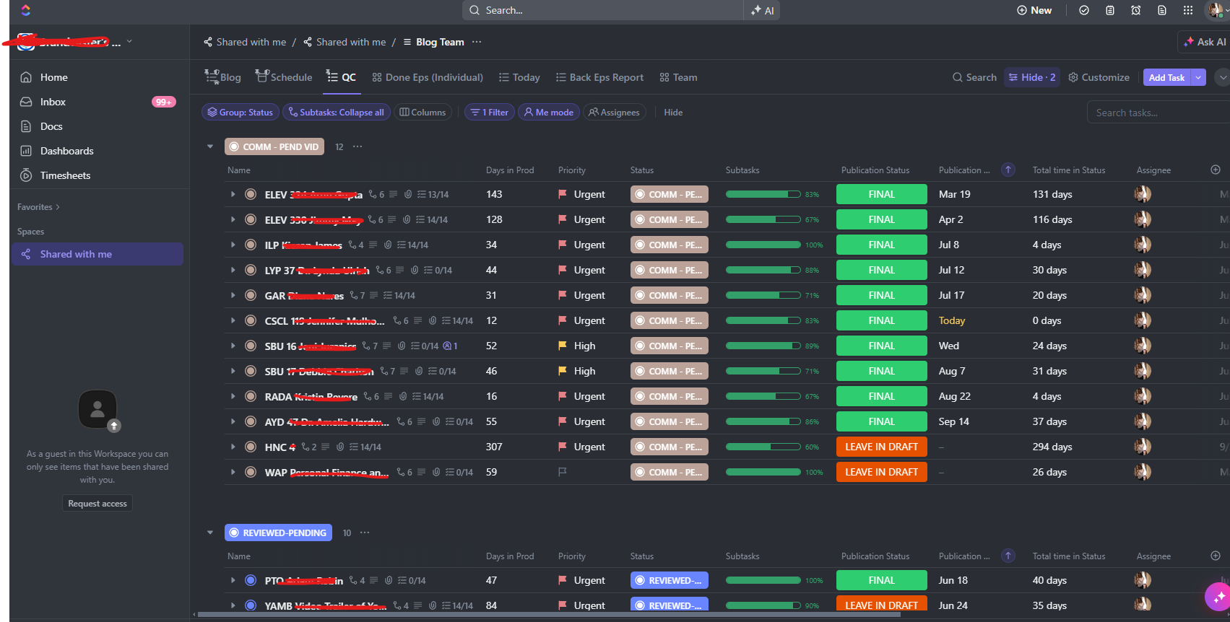Open the Group: Status option

tap(241, 112)
